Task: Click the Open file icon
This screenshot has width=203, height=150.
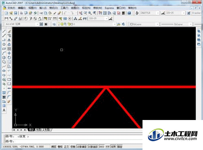Action: 11,13
